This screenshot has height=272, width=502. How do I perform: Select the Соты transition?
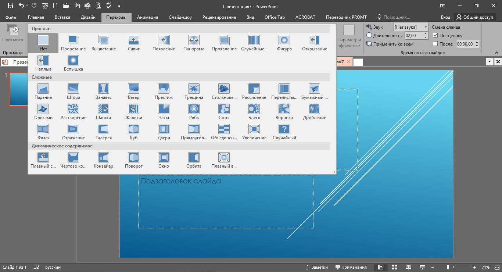point(224,112)
